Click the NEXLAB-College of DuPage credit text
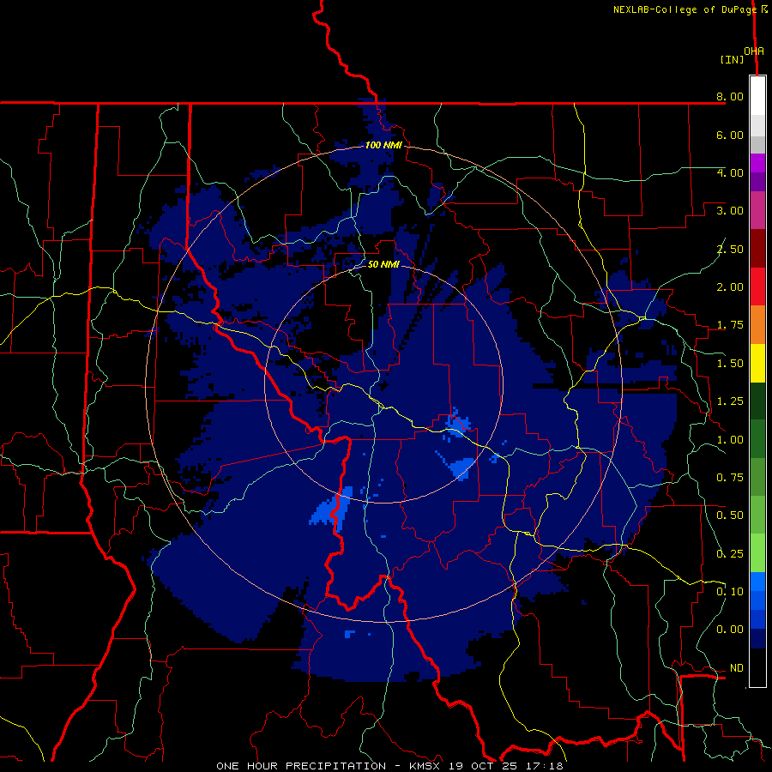The height and width of the screenshot is (772, 772). click(x=685, y=9)
